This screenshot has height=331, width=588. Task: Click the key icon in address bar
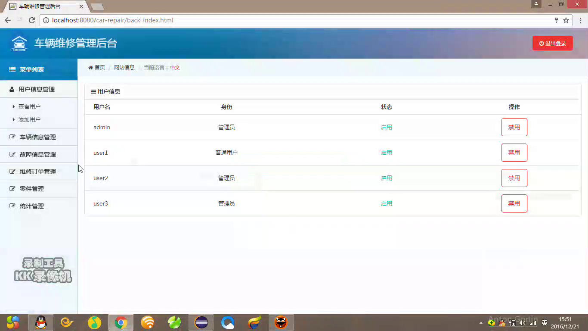(557, 20)
